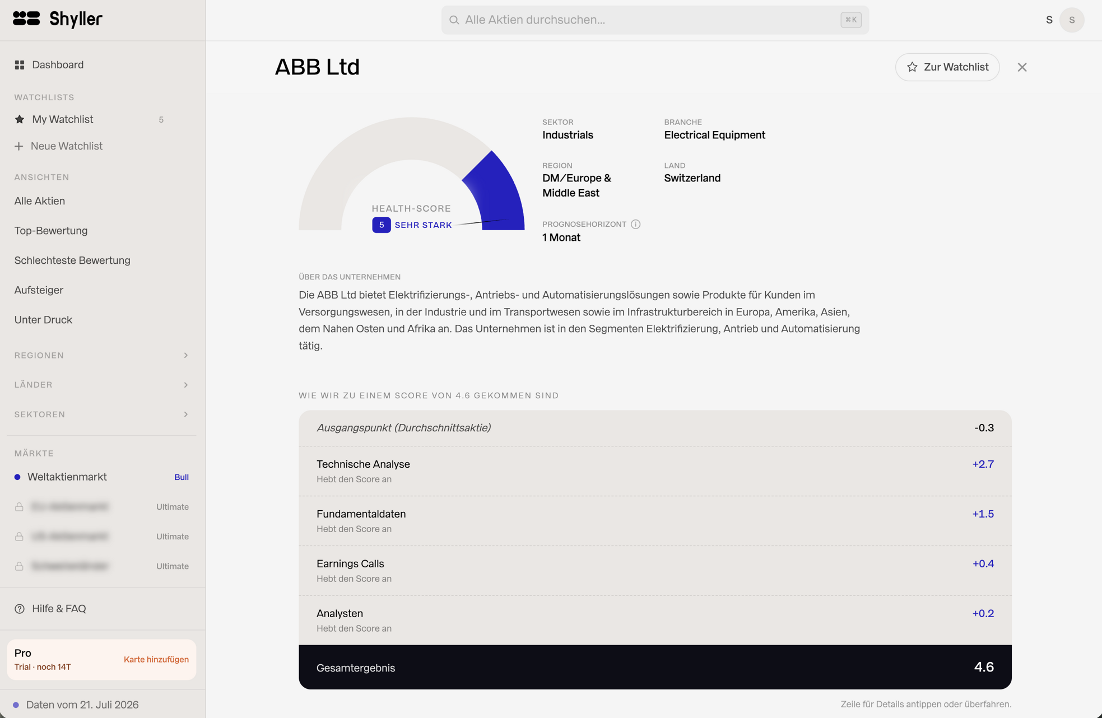
Task: Click the Electrical Equipment branch value
Action: pos(714,135)
